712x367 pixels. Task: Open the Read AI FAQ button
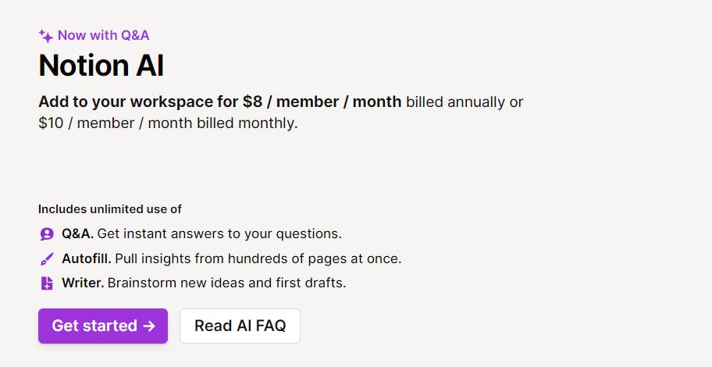[240, 326]
